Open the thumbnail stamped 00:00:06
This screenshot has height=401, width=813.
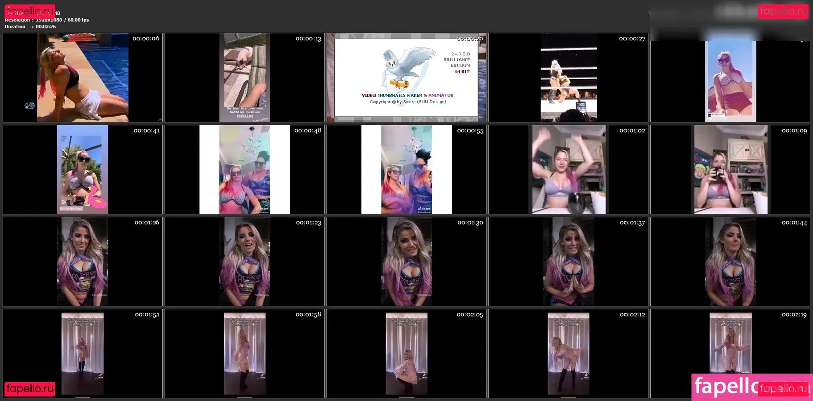point(82,77)
